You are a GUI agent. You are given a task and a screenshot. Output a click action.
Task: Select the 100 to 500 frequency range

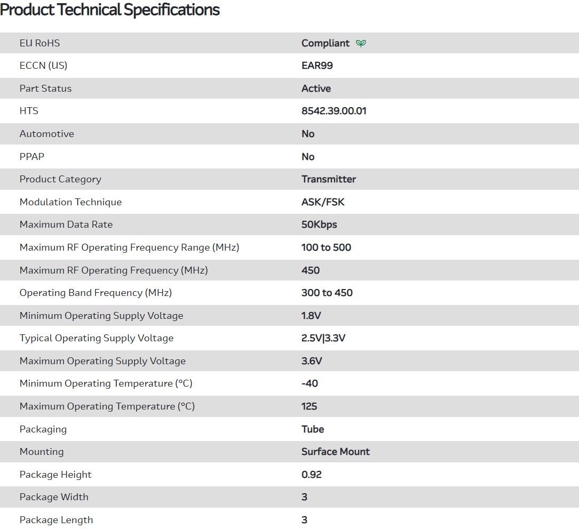326,247
